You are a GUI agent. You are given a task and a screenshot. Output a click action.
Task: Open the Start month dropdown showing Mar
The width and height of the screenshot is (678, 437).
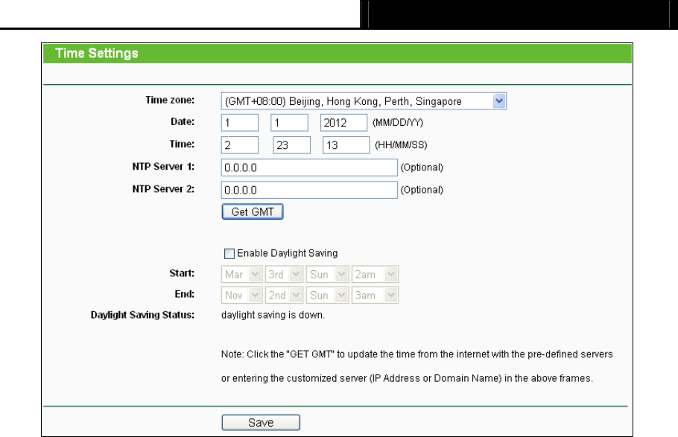(241, 274)
